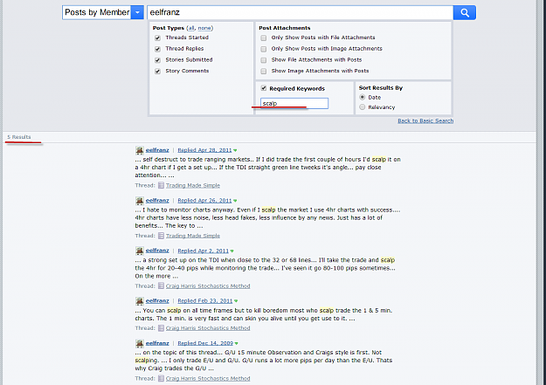Open eelfranz username link on Dec 14 post
546x385 pixels.
point(157,343)
